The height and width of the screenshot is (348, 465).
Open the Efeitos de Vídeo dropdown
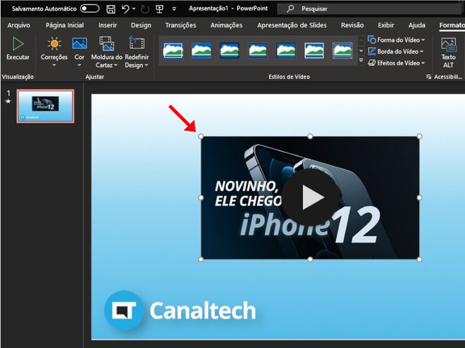(x=396, y=63)
